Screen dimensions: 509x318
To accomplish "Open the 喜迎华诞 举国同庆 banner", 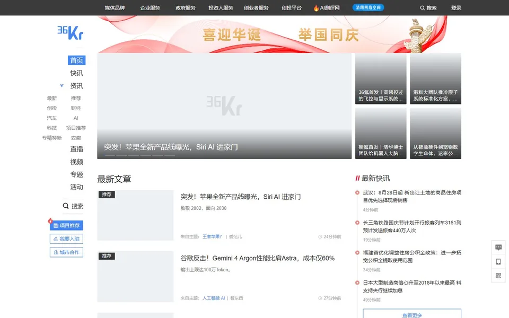I will pyautogui.click(x=279, y=34).
